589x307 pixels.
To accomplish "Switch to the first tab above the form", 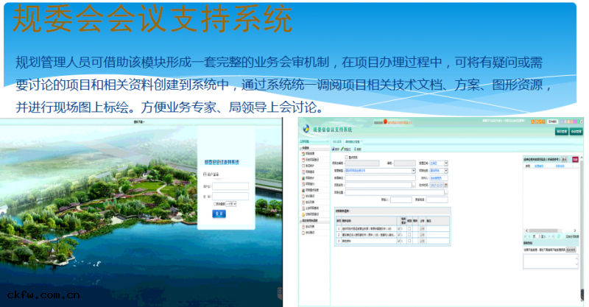I will pyautogui.click(x=337, y=140).
